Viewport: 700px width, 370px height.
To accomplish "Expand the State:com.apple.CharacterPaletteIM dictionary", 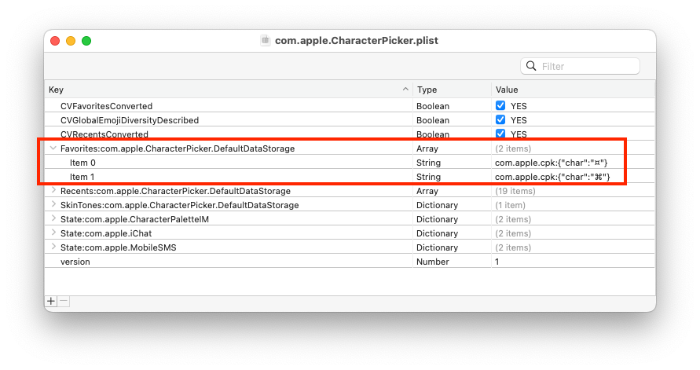I will (x=53, y=219).
